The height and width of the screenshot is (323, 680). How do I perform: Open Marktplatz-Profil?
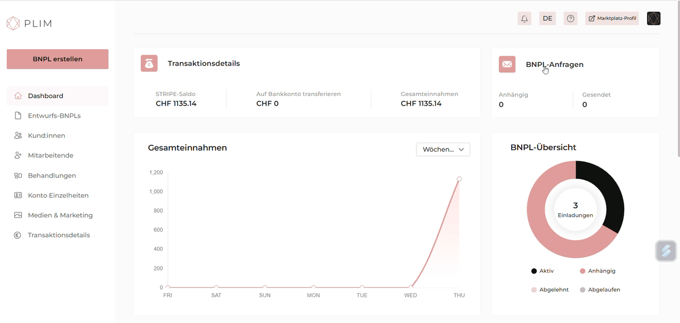tap(612, 19)
